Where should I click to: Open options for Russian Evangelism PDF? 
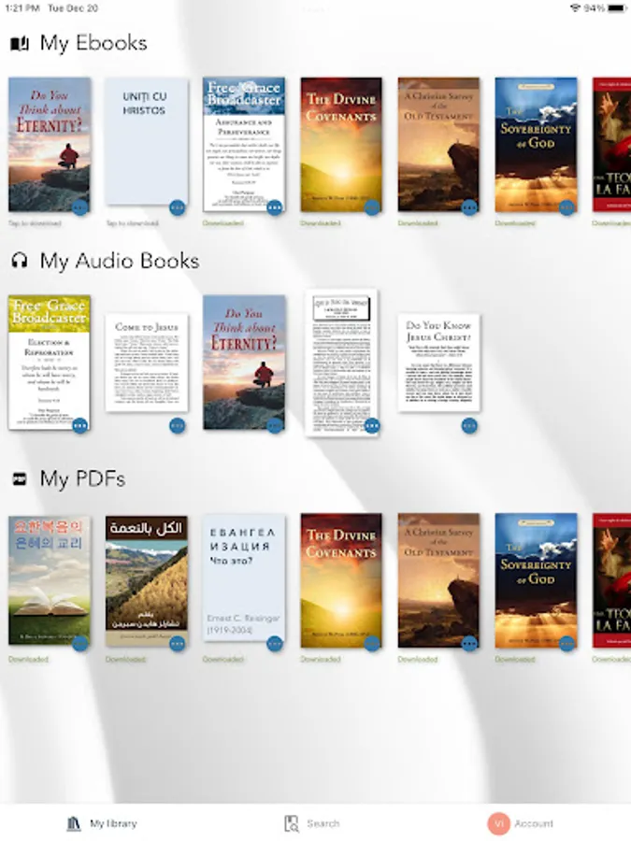[x=274, y=643]
